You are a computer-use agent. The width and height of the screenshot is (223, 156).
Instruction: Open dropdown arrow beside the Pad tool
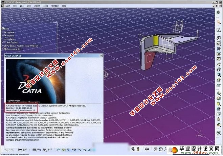pyautogui.click(x=221, y=40)
